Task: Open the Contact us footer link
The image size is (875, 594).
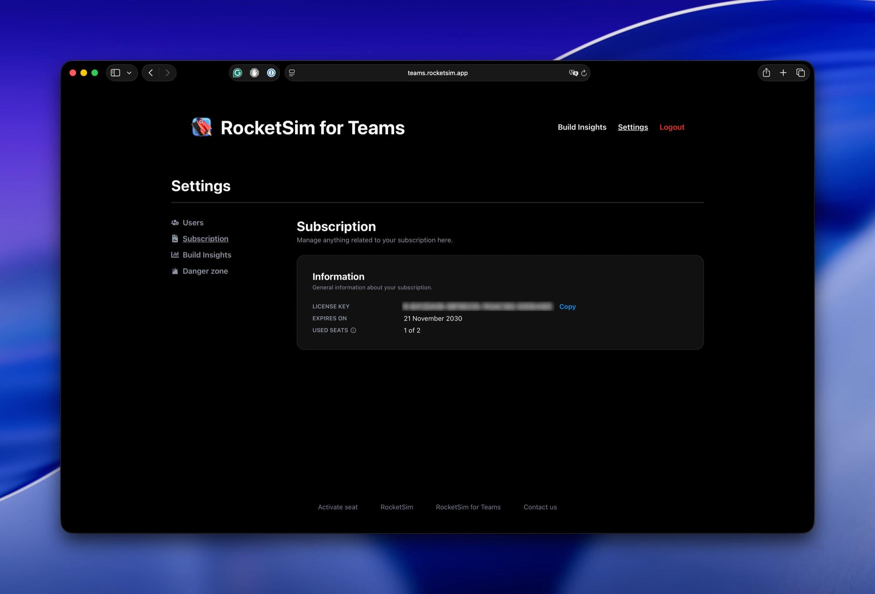Action: (x=540, y=507)
